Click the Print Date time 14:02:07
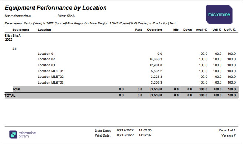The width and height of the screenshot is (243, 144). coord(145,135)
